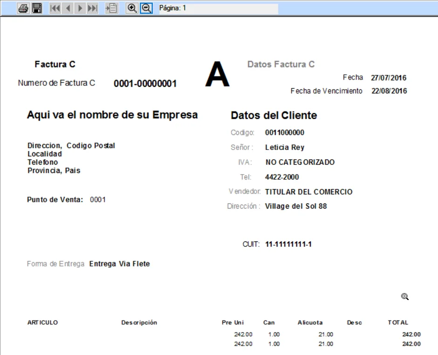Click the Save diskette icon
The width and height of the screenshot is (438, 355).
37,8
